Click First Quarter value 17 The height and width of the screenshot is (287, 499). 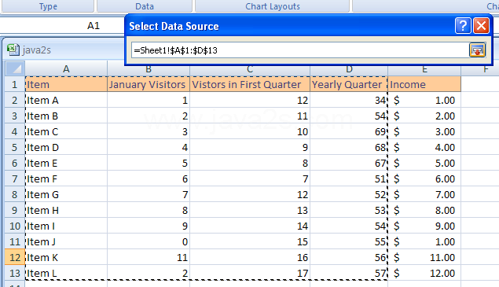(x=250, y=273)
